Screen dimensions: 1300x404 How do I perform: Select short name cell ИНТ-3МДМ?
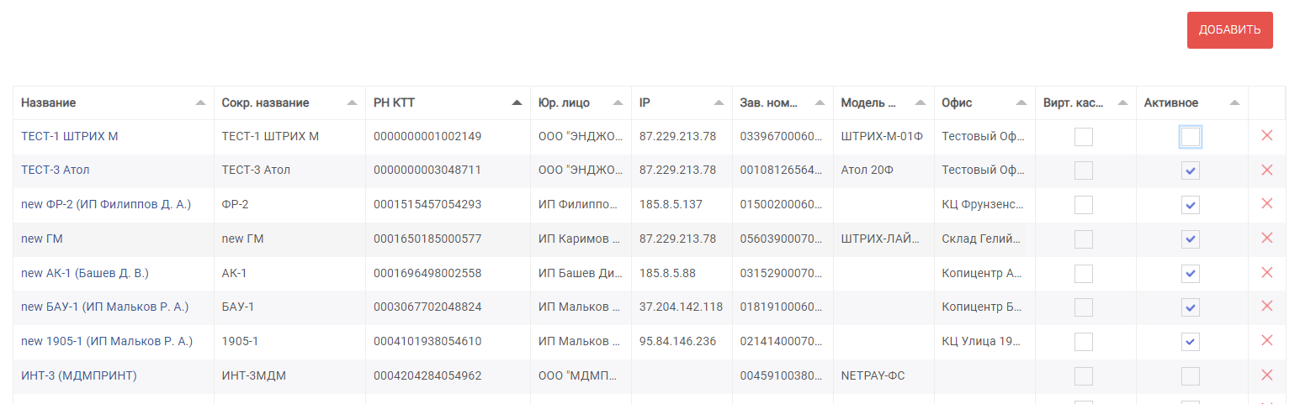[x=254, y=375]
